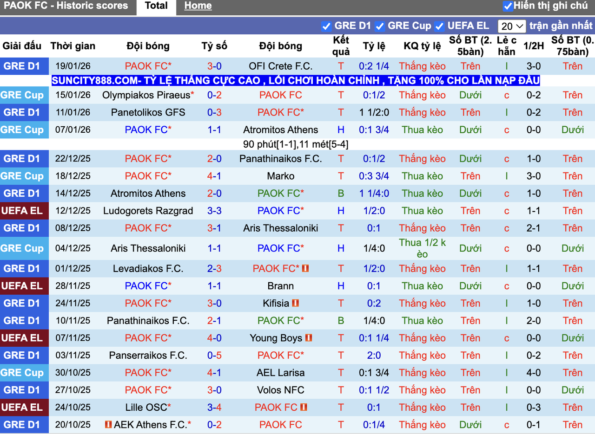This screenshot has width=595, height=434.
Task: Switch to the Total tab
Action: 156,6
